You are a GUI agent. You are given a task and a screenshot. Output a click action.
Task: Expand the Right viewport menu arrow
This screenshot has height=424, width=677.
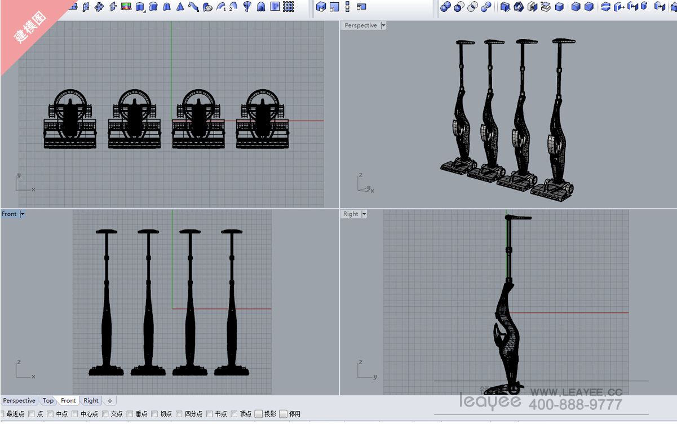[364, 214]
